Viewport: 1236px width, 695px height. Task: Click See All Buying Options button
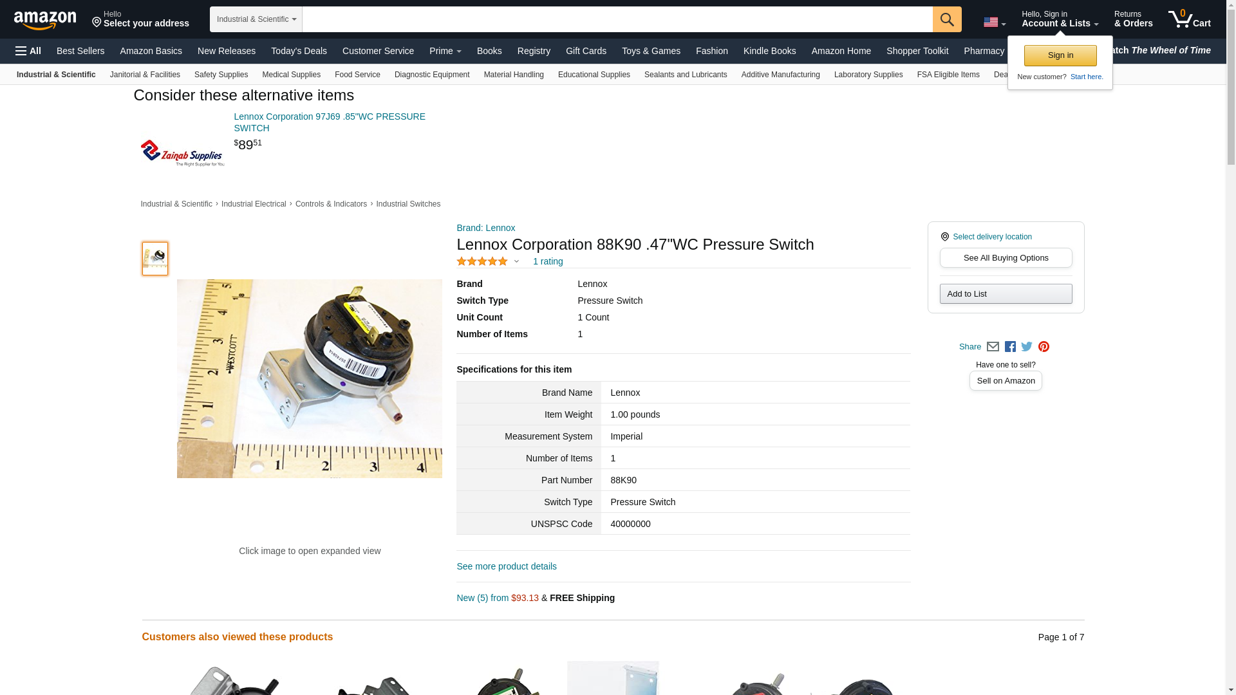tap(1006, 258)
